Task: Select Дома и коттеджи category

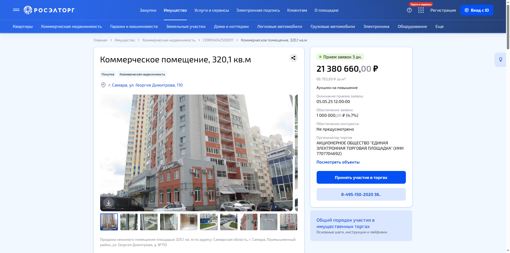Action: pos(231,27)
